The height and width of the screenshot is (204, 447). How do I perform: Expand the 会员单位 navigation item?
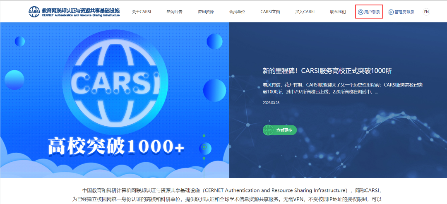coord(237,12)
